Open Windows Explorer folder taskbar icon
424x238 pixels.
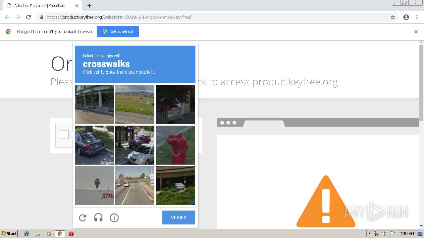pyautogui.click(x=37, y=234)
